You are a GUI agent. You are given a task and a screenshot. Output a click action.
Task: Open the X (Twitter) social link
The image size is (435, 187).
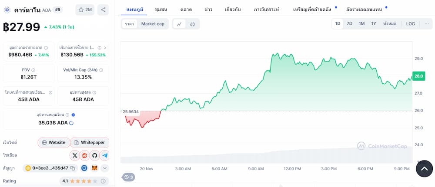(75, 155)
